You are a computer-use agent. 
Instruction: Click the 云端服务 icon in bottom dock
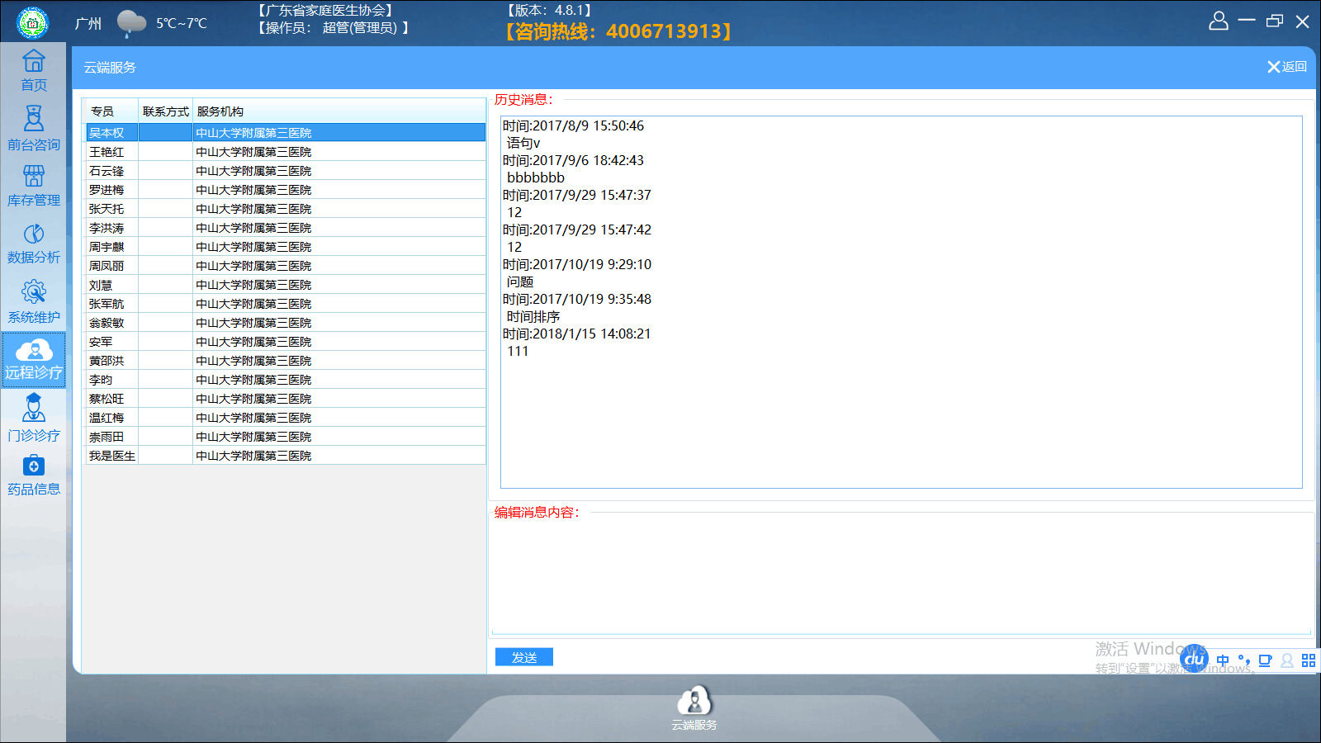pos(694,708)
